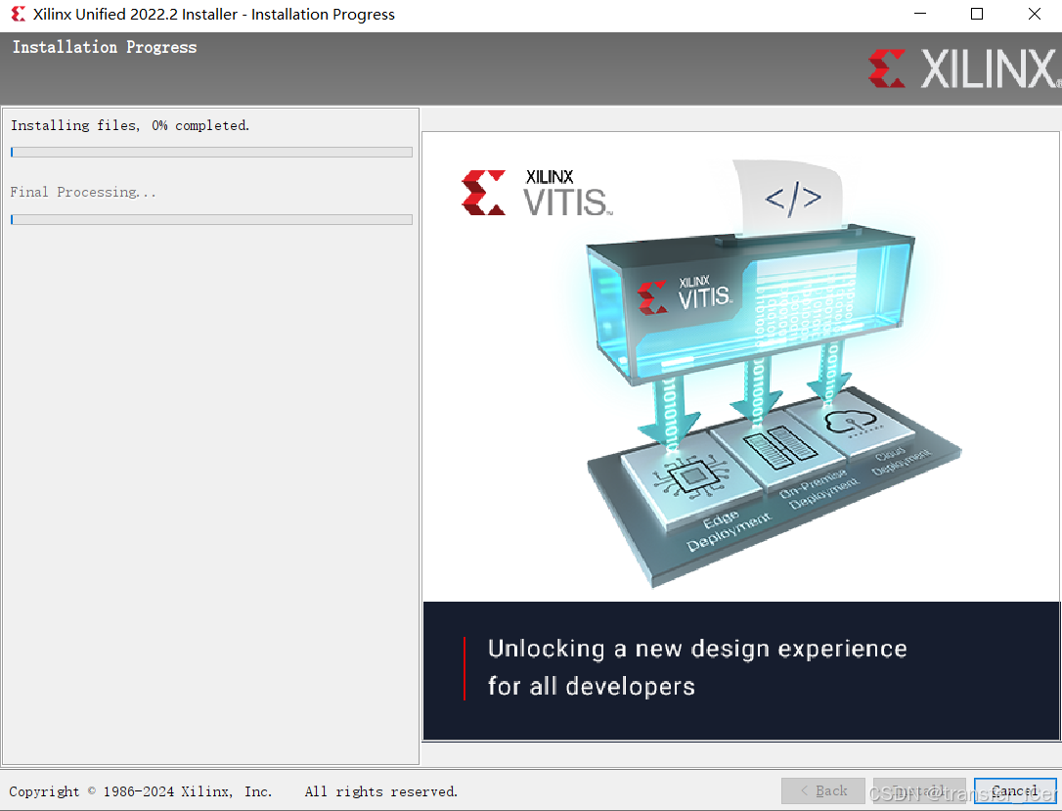Click the code brackets page icon
The height and width of the screenshot is (811, 1062).
pos(792,198)
